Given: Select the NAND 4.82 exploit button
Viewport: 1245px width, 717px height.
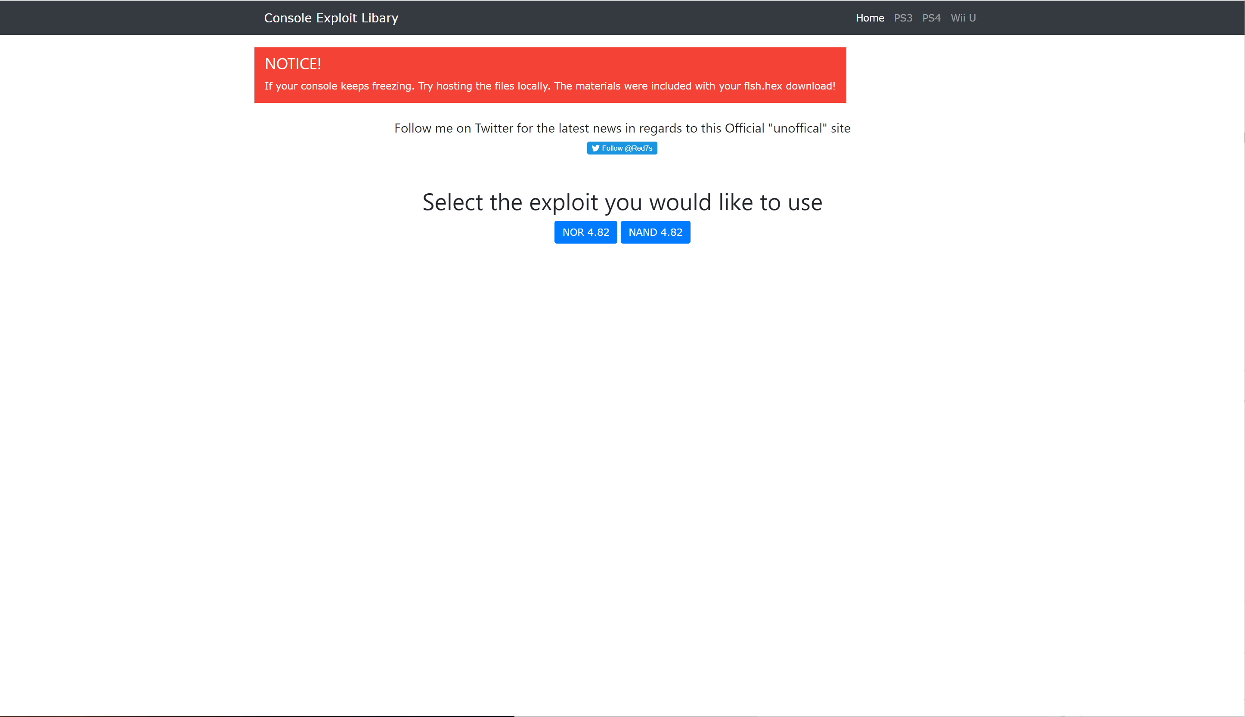Looking at the screenshot, I should pyautogui.click(x=655, y=232).
